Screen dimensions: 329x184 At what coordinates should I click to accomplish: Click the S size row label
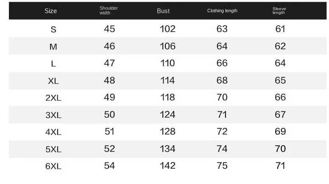(x=53, y=30)
